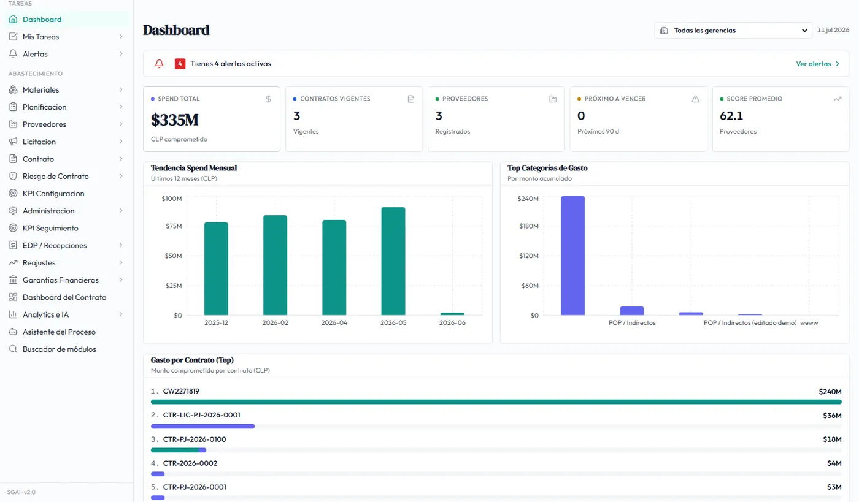Expand the Mis Tareas submenu chevron
Viewport: 859px width, 502px height.
[x=121, y=37]
